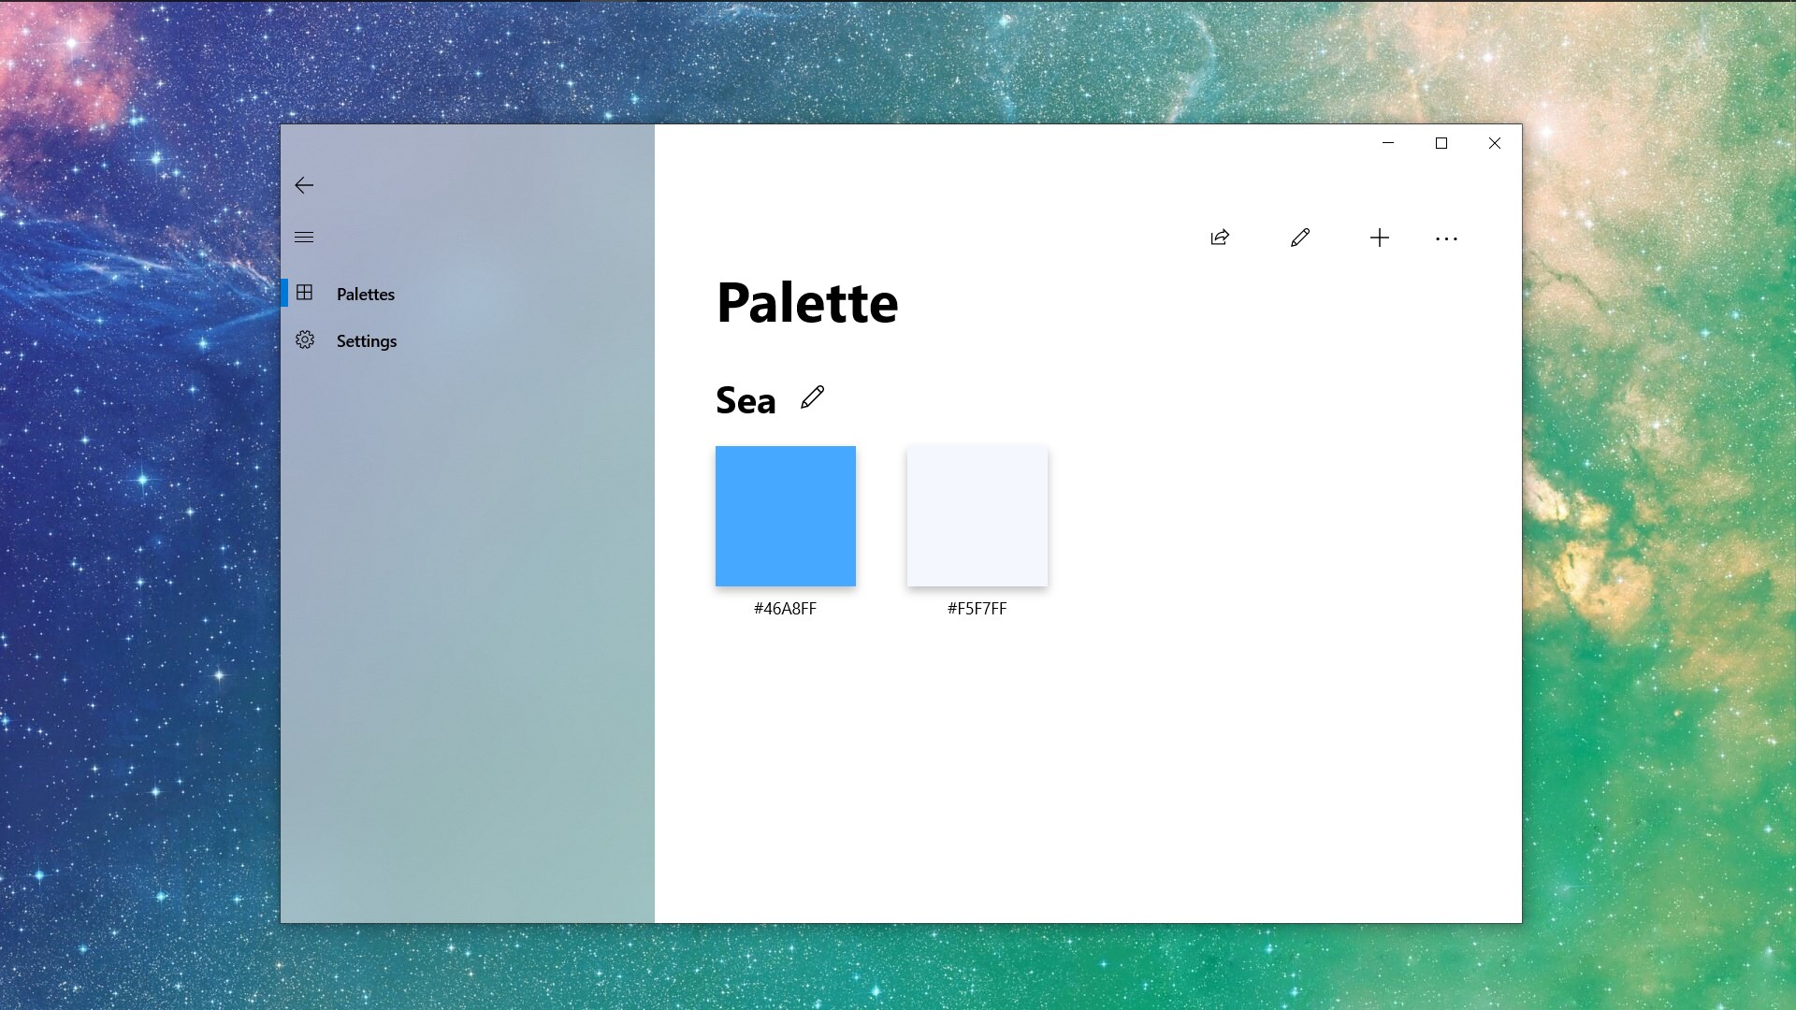
Task: Click the #F5F7FF hex code label
Action: pyautogui.click(x=977, y=609)
